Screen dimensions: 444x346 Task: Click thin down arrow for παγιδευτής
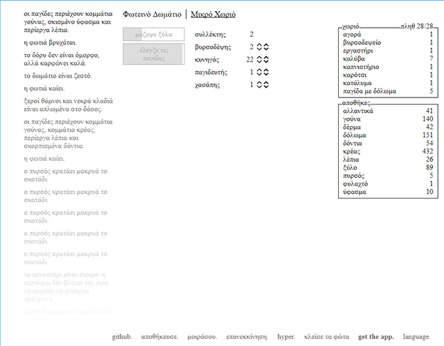[259, 74]
